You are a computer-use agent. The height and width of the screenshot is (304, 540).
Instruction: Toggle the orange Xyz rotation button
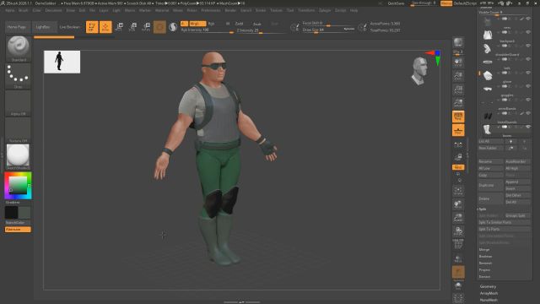click(x=458, y=167)
